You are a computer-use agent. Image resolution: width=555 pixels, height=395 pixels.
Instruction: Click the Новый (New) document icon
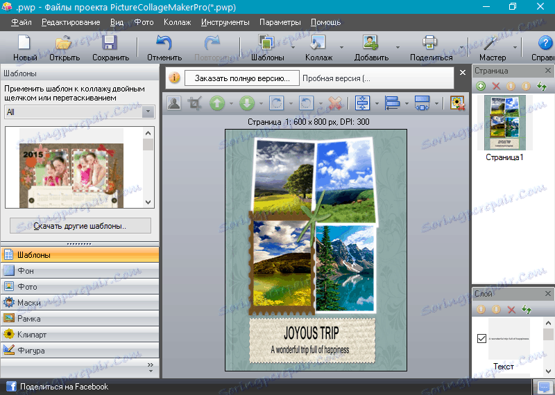point(24,43)
